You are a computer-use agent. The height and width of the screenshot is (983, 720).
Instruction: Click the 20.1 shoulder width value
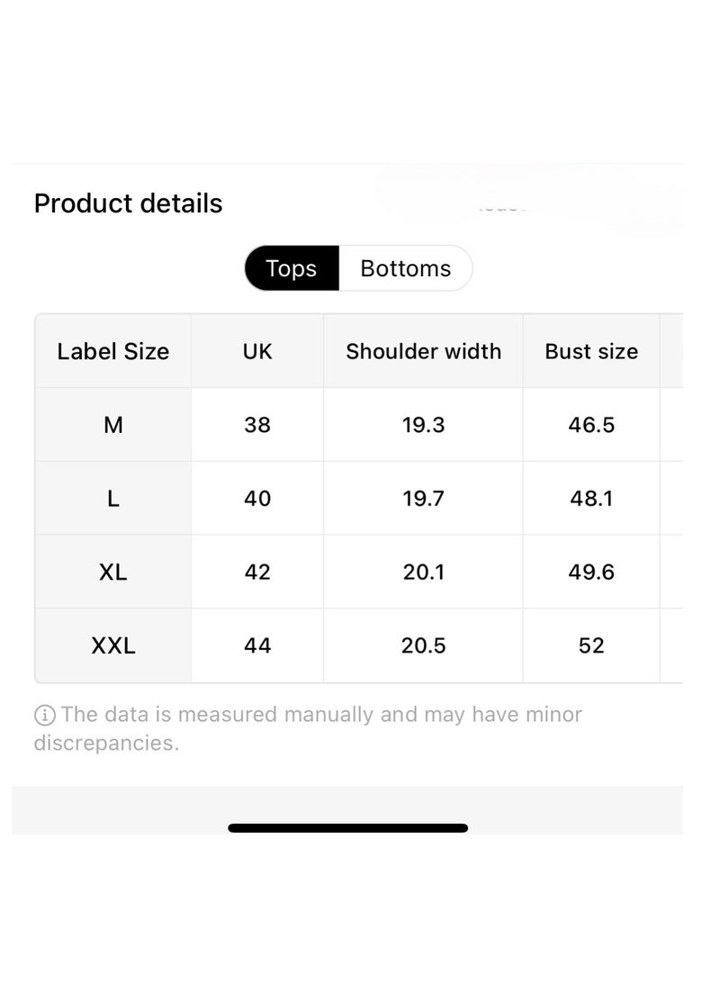(424, 572)
